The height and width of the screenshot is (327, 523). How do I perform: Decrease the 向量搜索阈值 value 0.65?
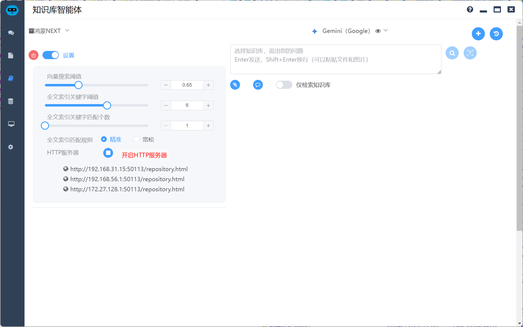(166, 85)
